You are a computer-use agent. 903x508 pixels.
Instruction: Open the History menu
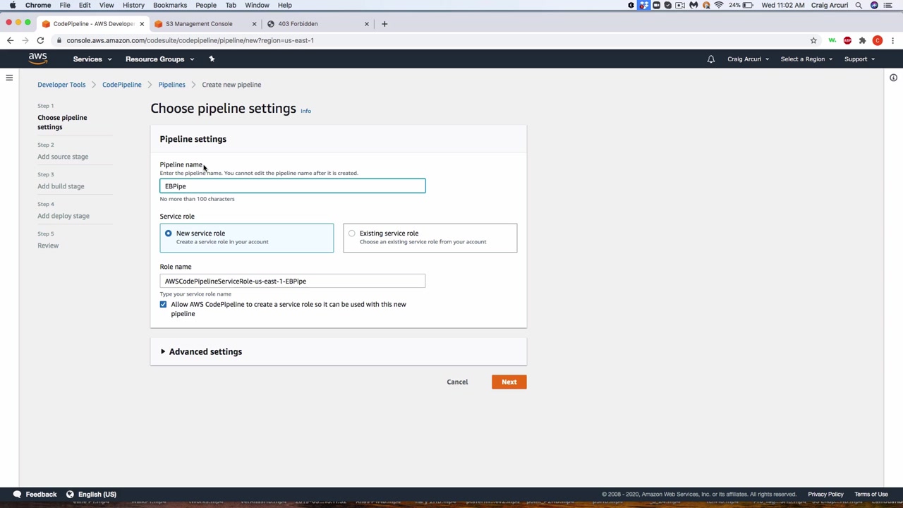pos(133,5)
